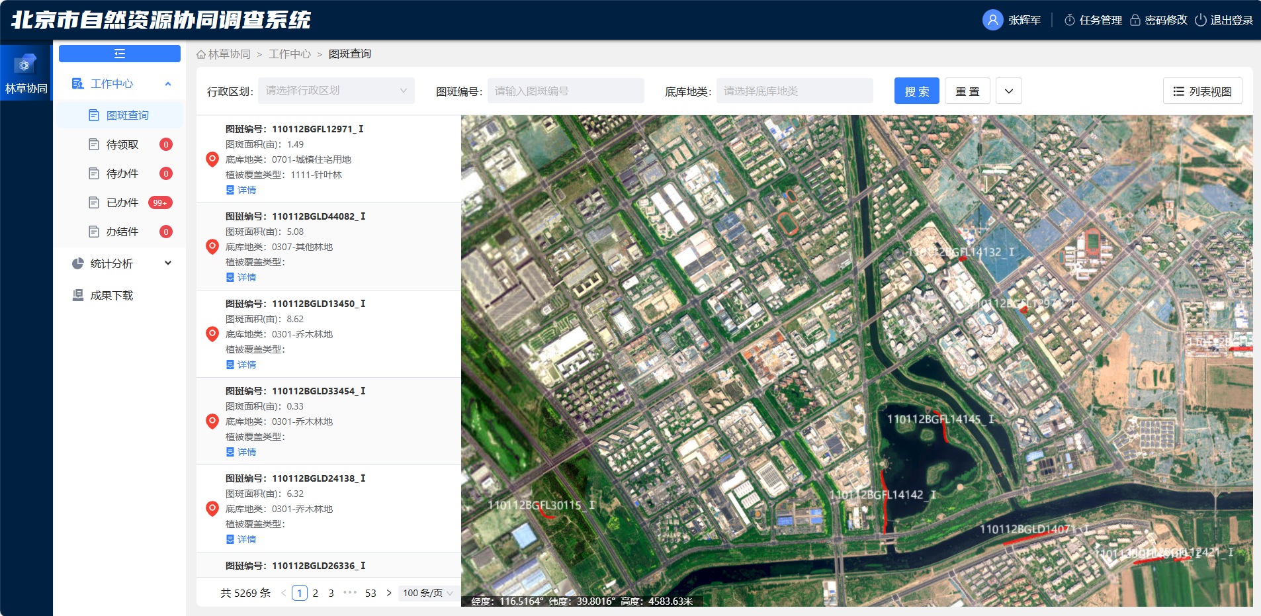Screen dimensions: 1261x616
Task: Open the 已办件 menu item
Action: [120, 202]
